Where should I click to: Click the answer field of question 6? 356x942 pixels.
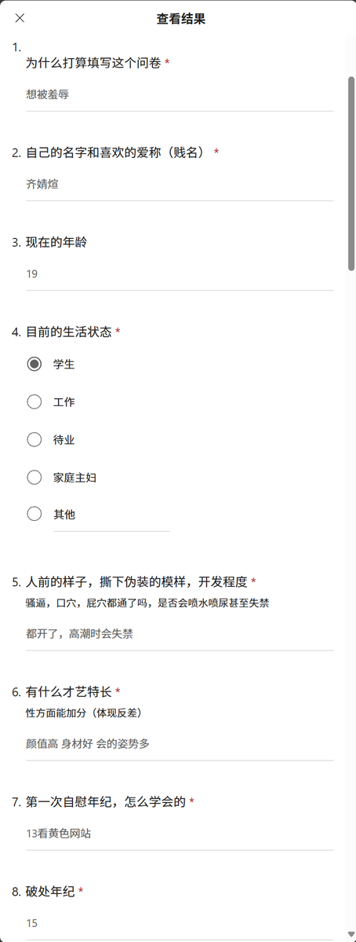tap(180, 744)
